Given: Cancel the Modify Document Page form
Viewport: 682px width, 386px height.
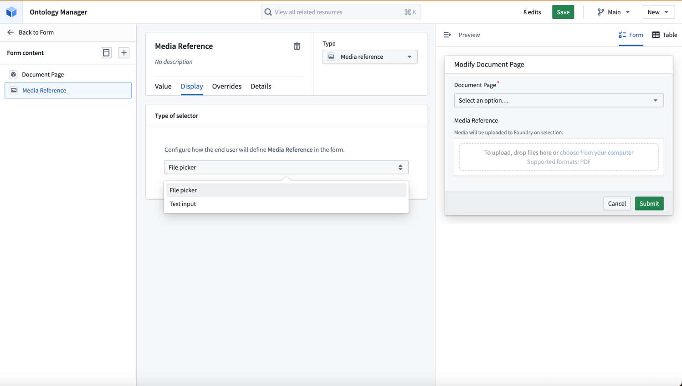Looking at the screenshot, I should point(617,203).
